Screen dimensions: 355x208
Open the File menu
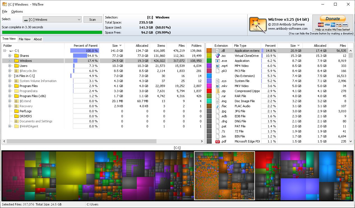coord(5,11)
